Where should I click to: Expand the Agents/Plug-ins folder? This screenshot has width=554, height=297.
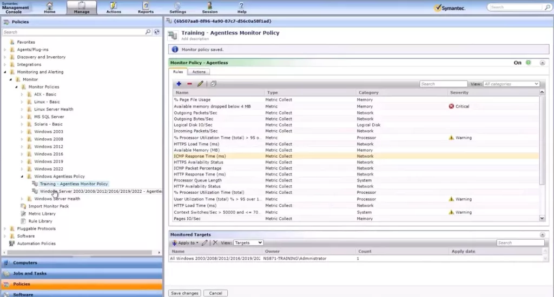click(5, 50)
